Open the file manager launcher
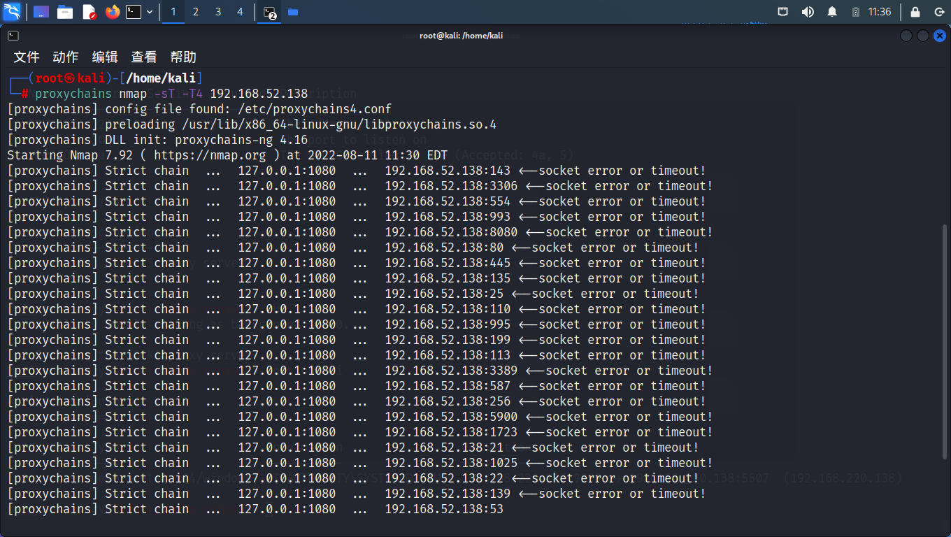 tap(65, 12)
